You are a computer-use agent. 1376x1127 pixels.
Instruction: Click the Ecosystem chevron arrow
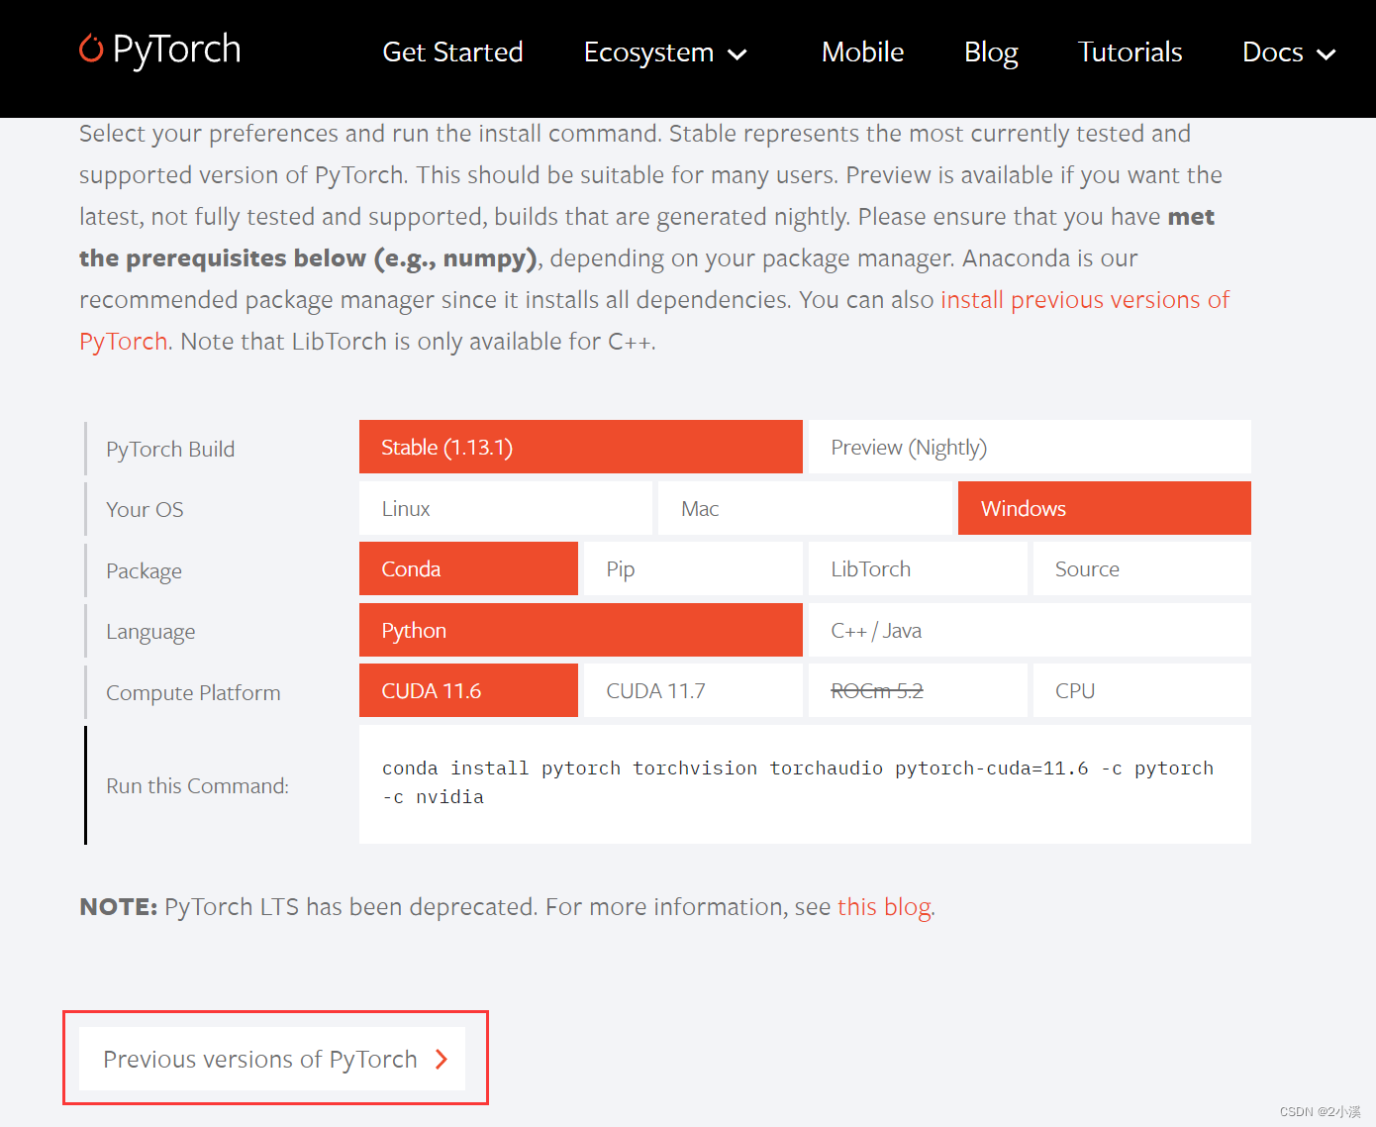click(737, 55)
